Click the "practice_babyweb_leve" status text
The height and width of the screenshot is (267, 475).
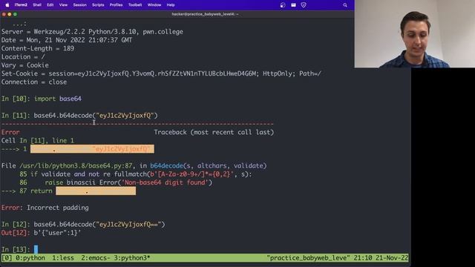coord(309,258)
